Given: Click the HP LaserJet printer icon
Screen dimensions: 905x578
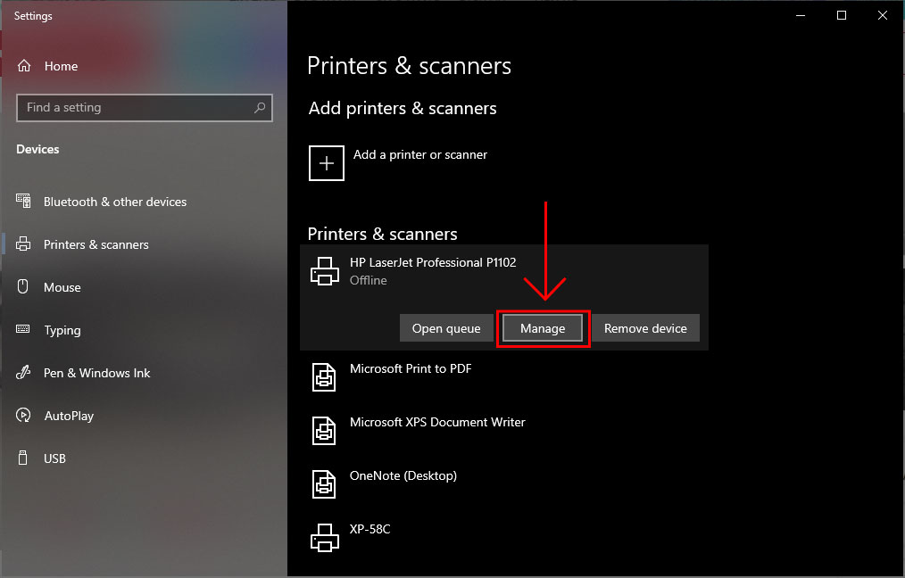Looking at the screenshot, I should pyautogui.click(x=325, y=271).
